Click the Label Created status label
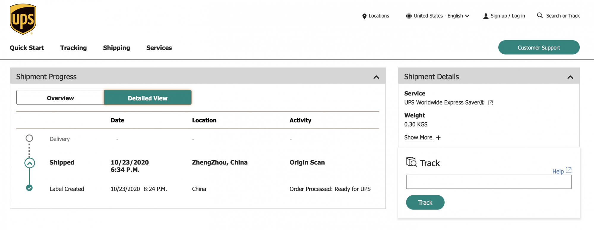594x230 pixels. point(67,189)
